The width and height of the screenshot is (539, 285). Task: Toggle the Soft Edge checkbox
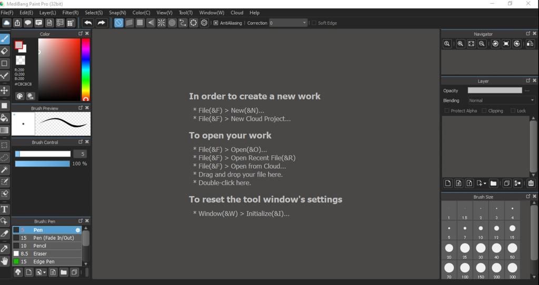(314, 23)
